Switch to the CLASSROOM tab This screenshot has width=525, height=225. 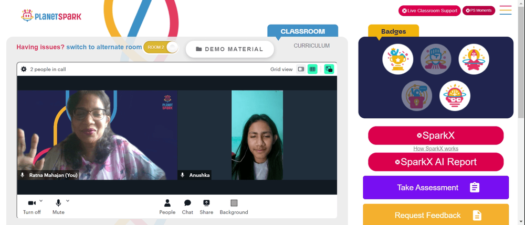click(x=303, y=31)
